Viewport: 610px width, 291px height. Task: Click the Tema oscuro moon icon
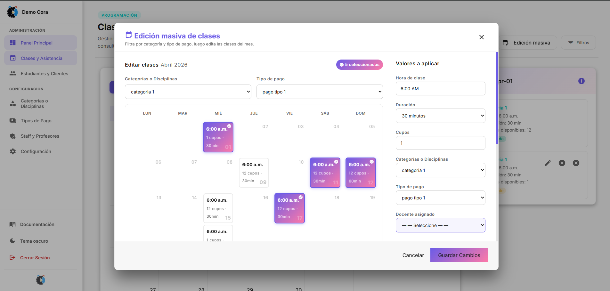coord(12,241)
